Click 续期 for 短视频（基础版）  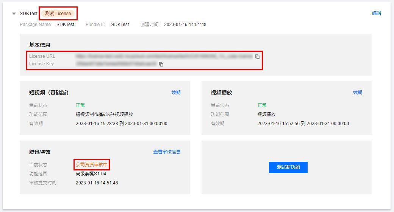pyautogui.click(x=176, y=93)
